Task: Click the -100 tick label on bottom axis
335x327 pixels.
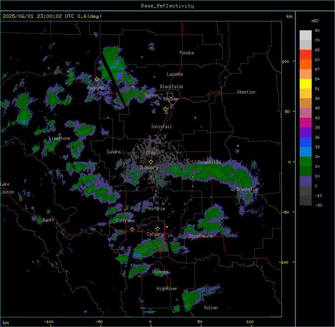Action: tap(49, 322)
